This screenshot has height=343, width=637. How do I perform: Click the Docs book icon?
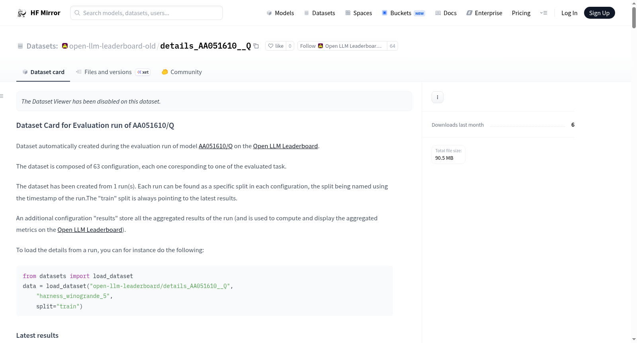pyautogui.click(x=438, y=13)
